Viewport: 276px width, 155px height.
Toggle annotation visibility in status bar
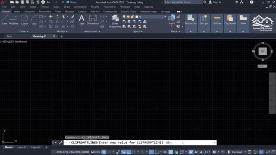click(x=191, y=152)
